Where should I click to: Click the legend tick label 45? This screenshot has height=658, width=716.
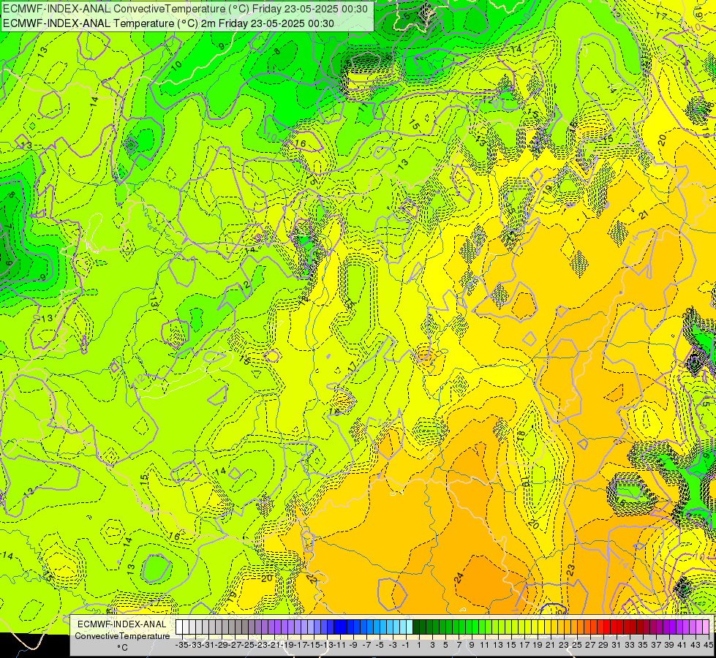[708, 645]
